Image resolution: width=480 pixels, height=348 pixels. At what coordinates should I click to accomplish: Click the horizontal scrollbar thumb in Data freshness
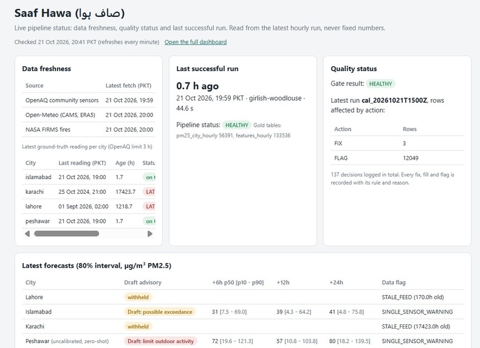66,234
